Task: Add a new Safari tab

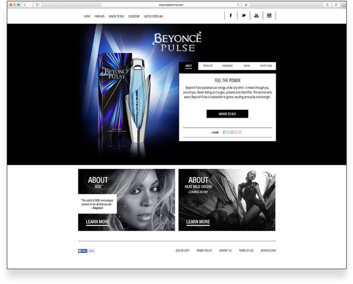Action: coord(344,6)
